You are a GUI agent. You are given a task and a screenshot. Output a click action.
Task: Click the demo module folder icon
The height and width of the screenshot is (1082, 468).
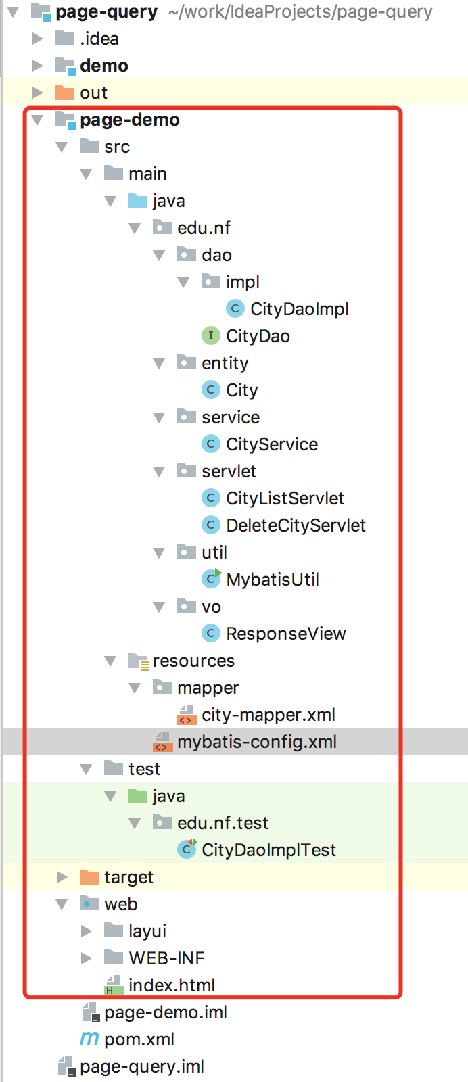point(65,66)
